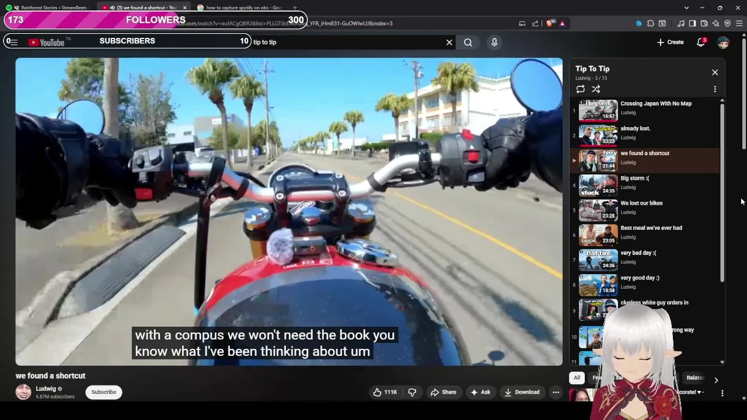Open Ludwig channel avatar
This screenshot has width=747, height=420.
(23, 392)
